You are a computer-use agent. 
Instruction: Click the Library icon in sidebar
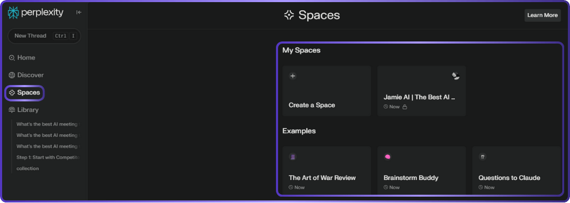pos(12,110)
